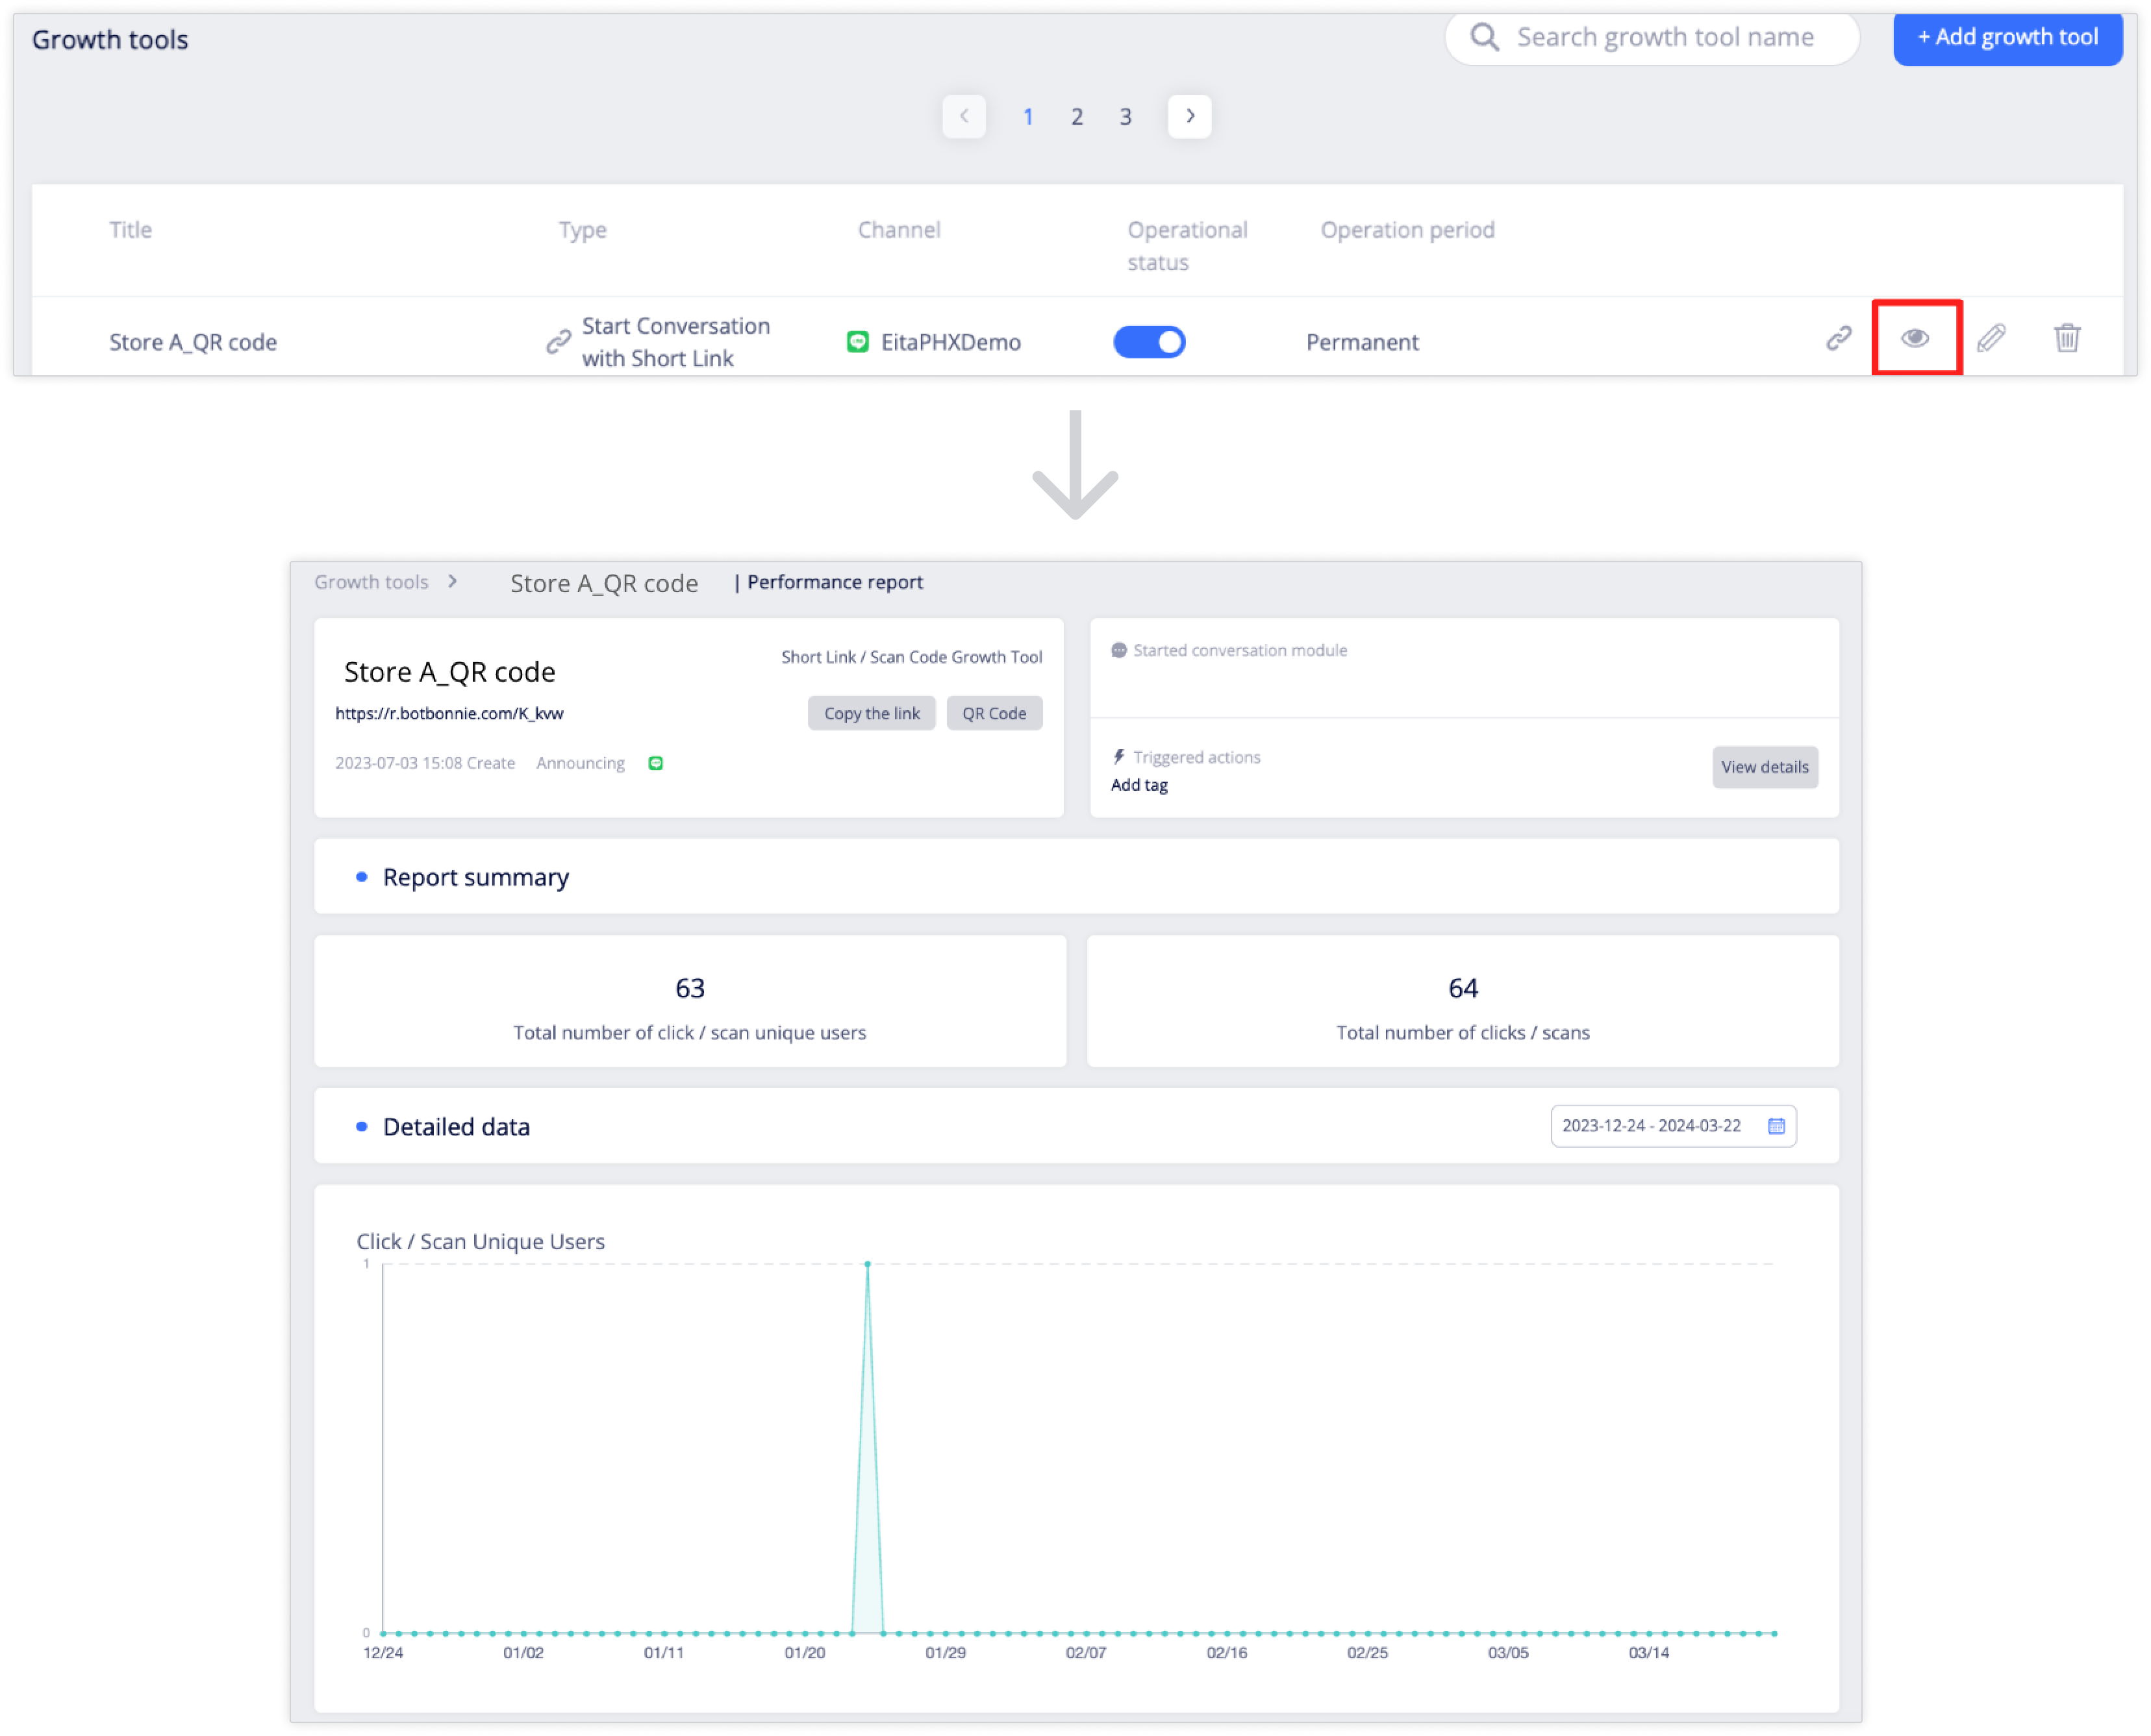Click the calendar icon in date range

tap(1776, 1126)
